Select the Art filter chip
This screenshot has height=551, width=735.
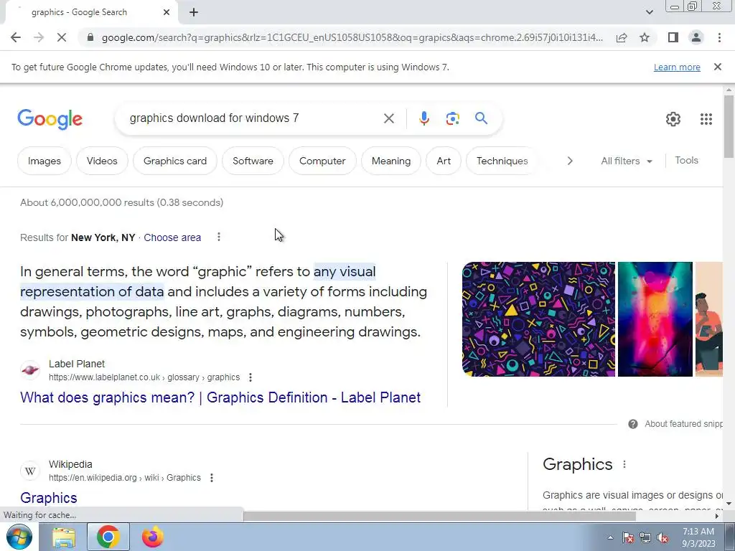coord(444,161)
